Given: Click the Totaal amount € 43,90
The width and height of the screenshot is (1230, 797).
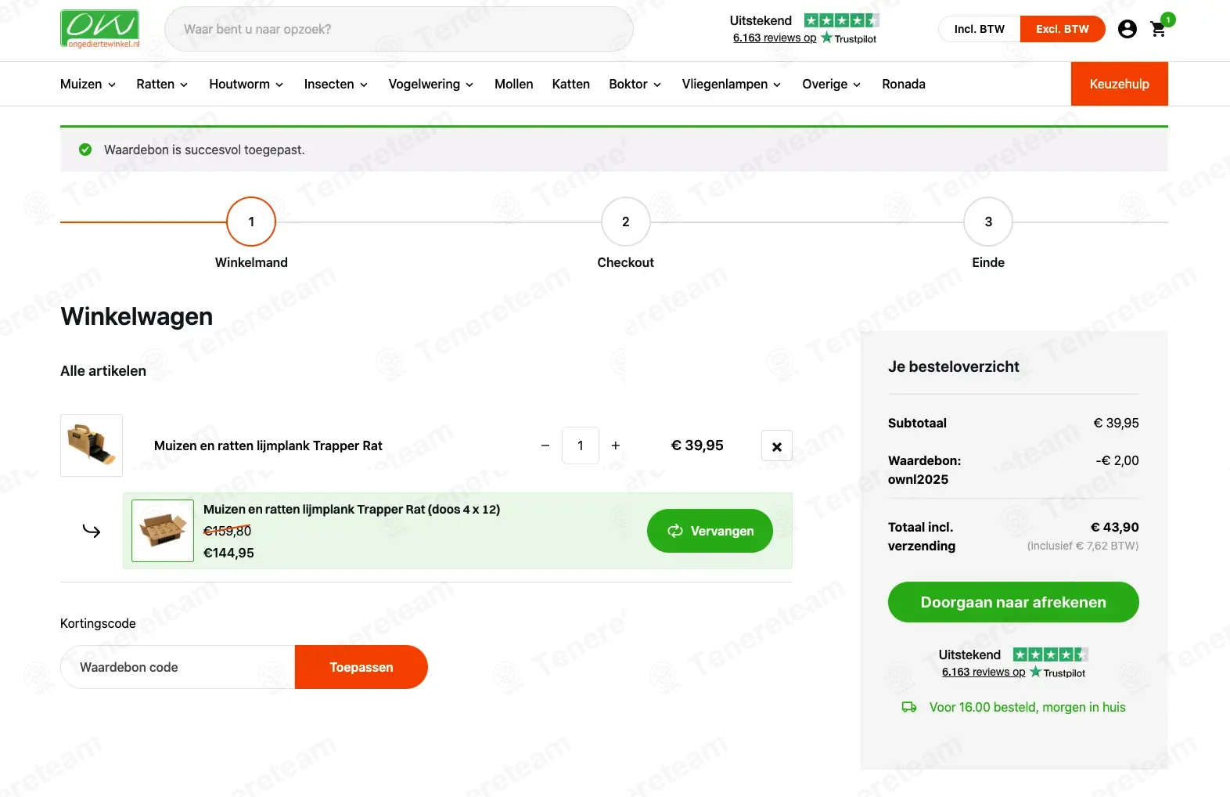Looking at the screenshot, I should (1115, 527).
